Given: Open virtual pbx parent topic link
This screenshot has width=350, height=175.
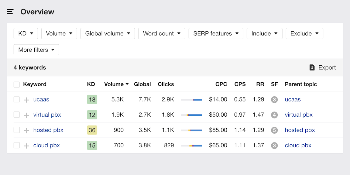Looking at the screenshot, I should 299,115.
